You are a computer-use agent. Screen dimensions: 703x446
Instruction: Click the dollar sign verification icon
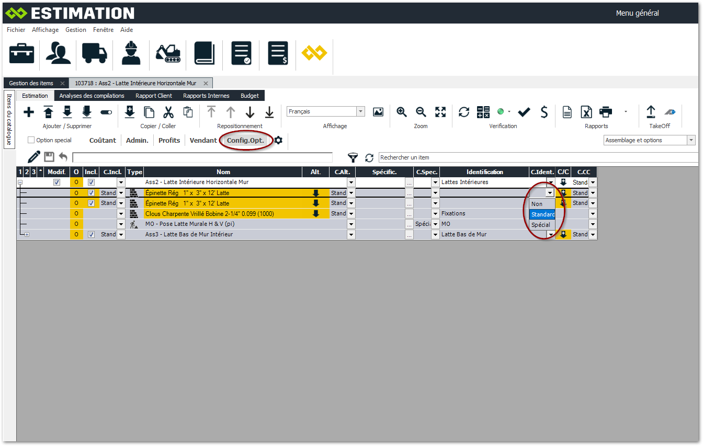(x=544, y=112)
